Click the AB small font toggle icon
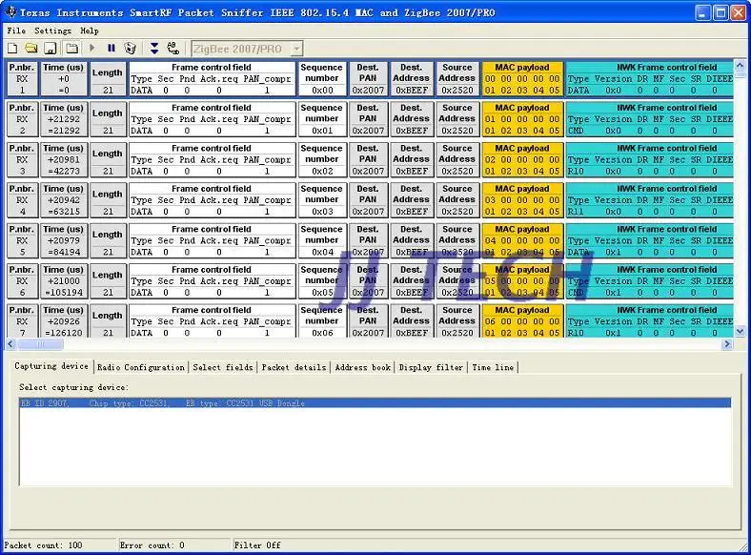The image size is (751, 555). (x=173, y=48)
